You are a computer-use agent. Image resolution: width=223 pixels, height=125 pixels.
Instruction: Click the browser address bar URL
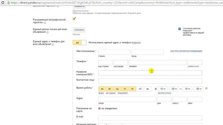[117, 2]
